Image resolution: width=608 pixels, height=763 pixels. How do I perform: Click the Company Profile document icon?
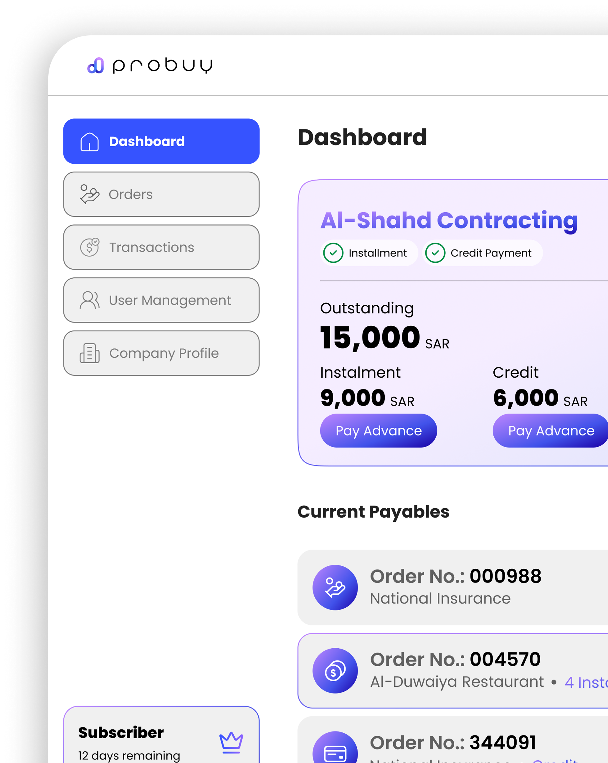pos(89,353)
